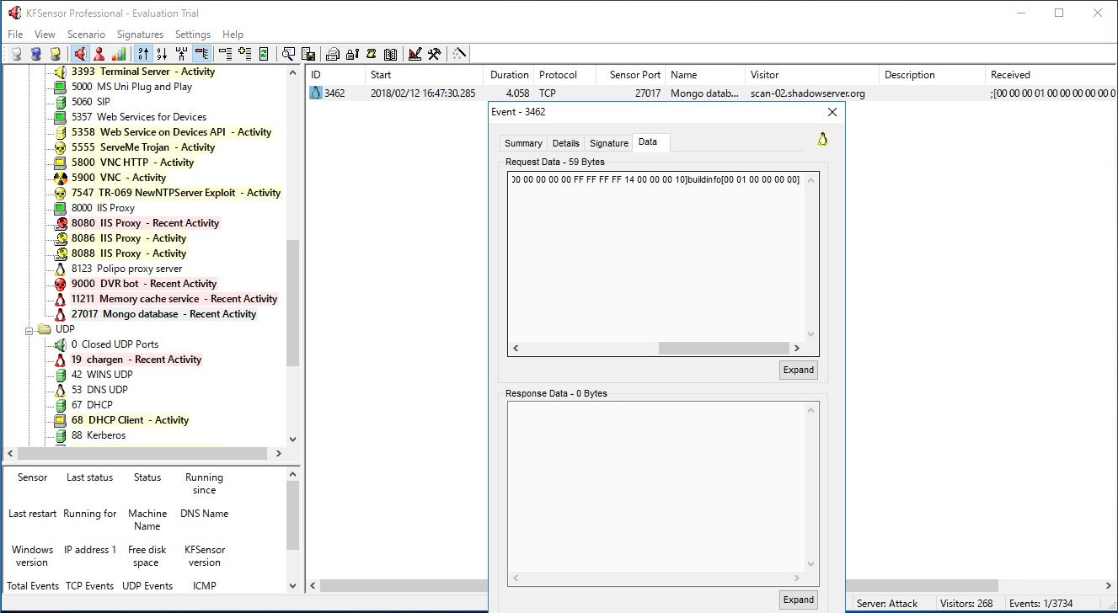Collapse the UDP folder in the tree

(29, 329)
